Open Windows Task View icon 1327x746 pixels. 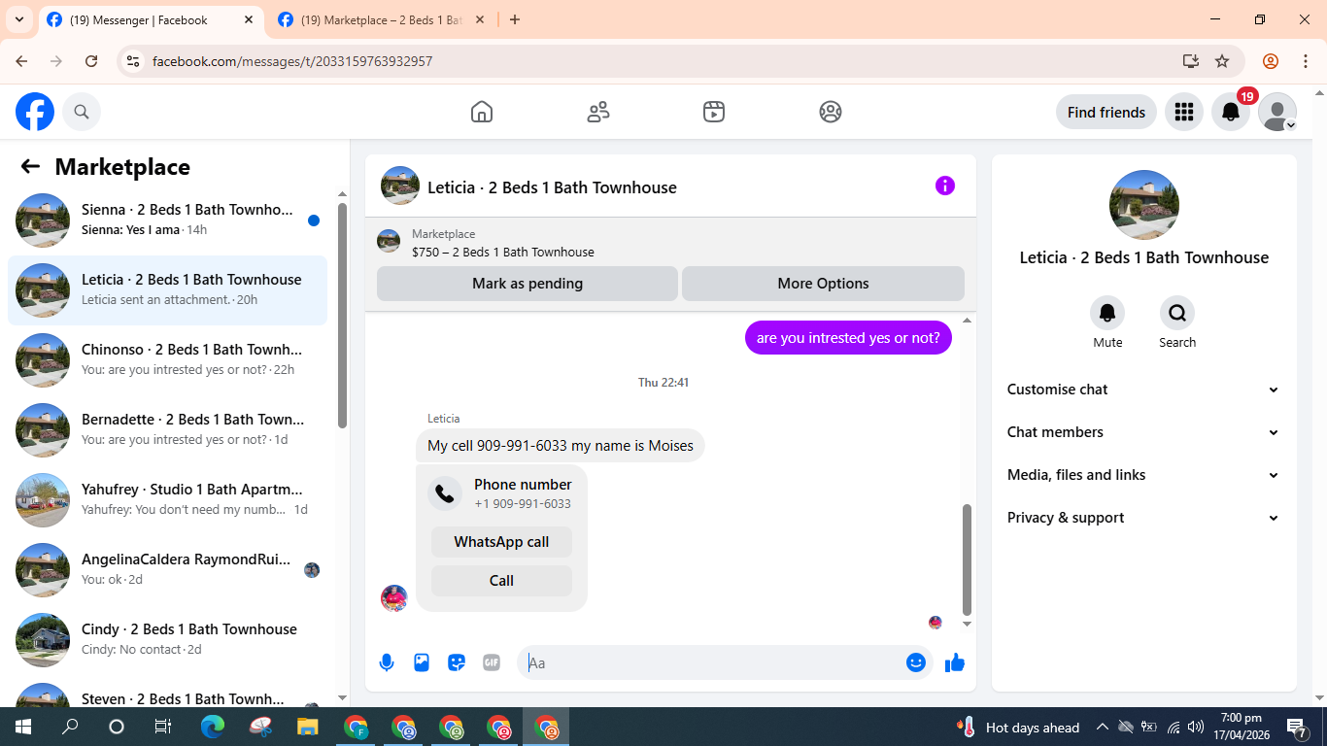coord(163,727)
